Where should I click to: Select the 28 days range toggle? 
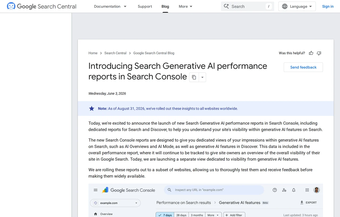tap(181, 215)
